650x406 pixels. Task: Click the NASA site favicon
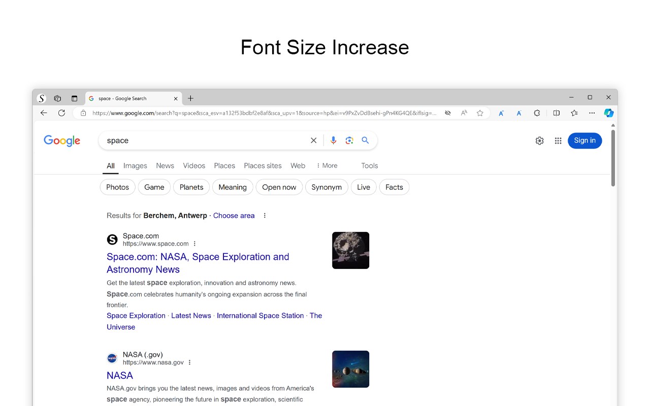tap(112, 358)
